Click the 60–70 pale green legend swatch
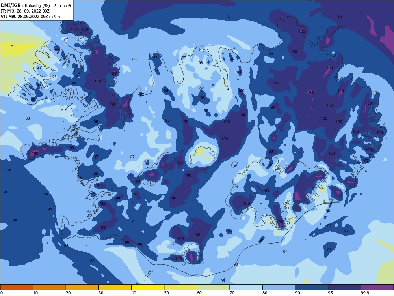Screen dimensions: 394x296 213,287
